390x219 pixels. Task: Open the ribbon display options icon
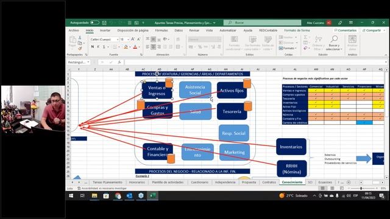click(351, 23)
